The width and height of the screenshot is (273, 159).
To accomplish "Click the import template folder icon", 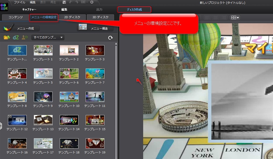I will [7, 37].
